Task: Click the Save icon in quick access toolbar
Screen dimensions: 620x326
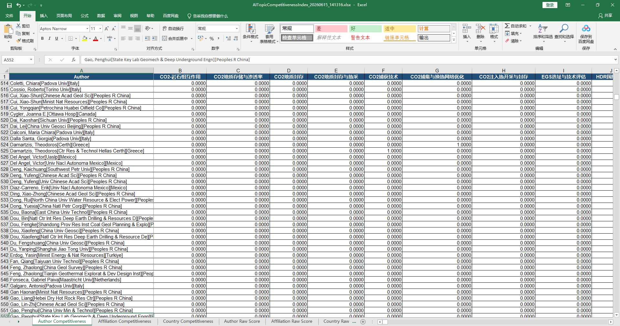Action: 9,5
